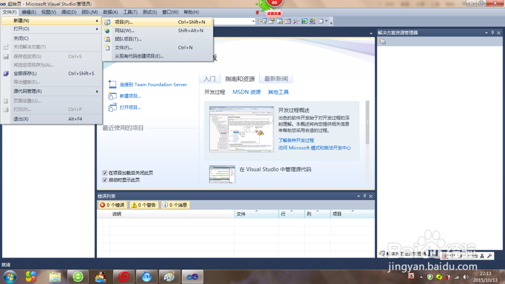Image resolution: width=505 pixels, height=284 pixels.
Task: Click the 新建项目 icon on the start page
Action: pyautogui.click(x=112, y=96)
